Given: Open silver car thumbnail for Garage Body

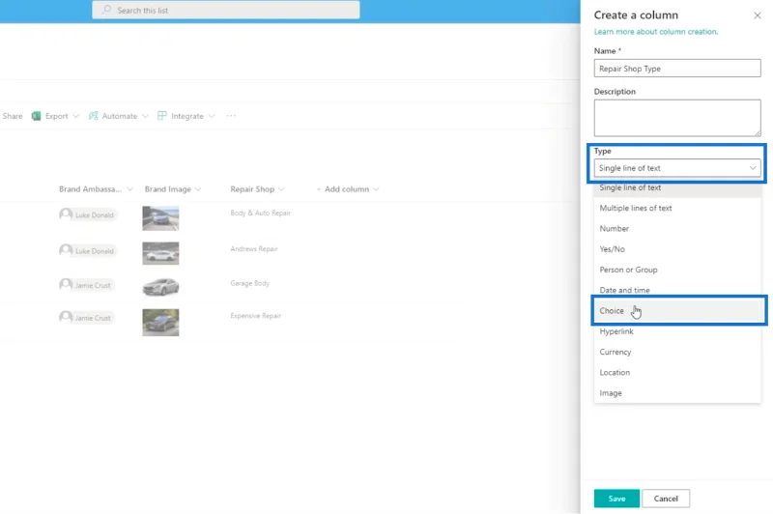Looking at the screenshot, I should [160, 287].
